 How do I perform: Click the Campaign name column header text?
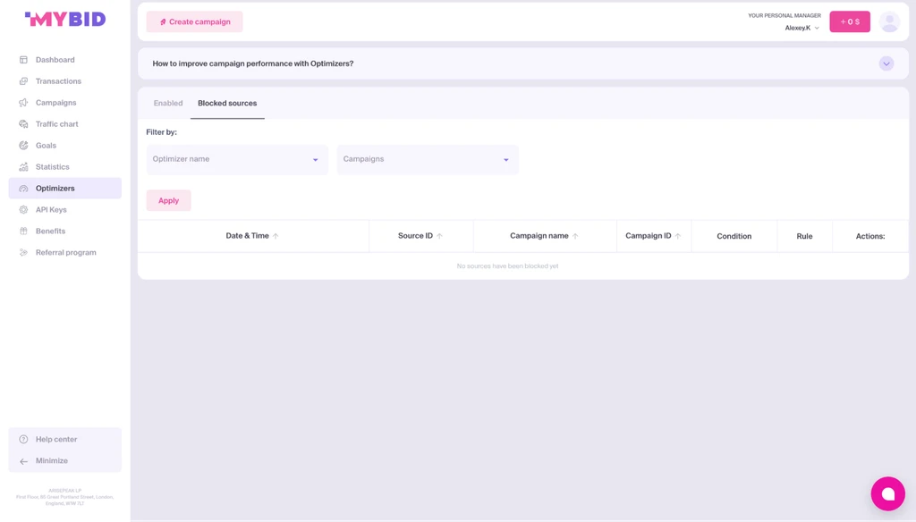[x=539, y=236]
